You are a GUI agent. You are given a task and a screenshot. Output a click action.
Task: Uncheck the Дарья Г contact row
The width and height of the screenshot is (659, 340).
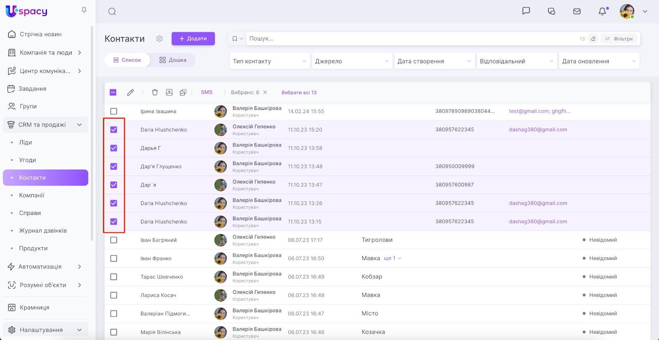(x=114, y=148)
